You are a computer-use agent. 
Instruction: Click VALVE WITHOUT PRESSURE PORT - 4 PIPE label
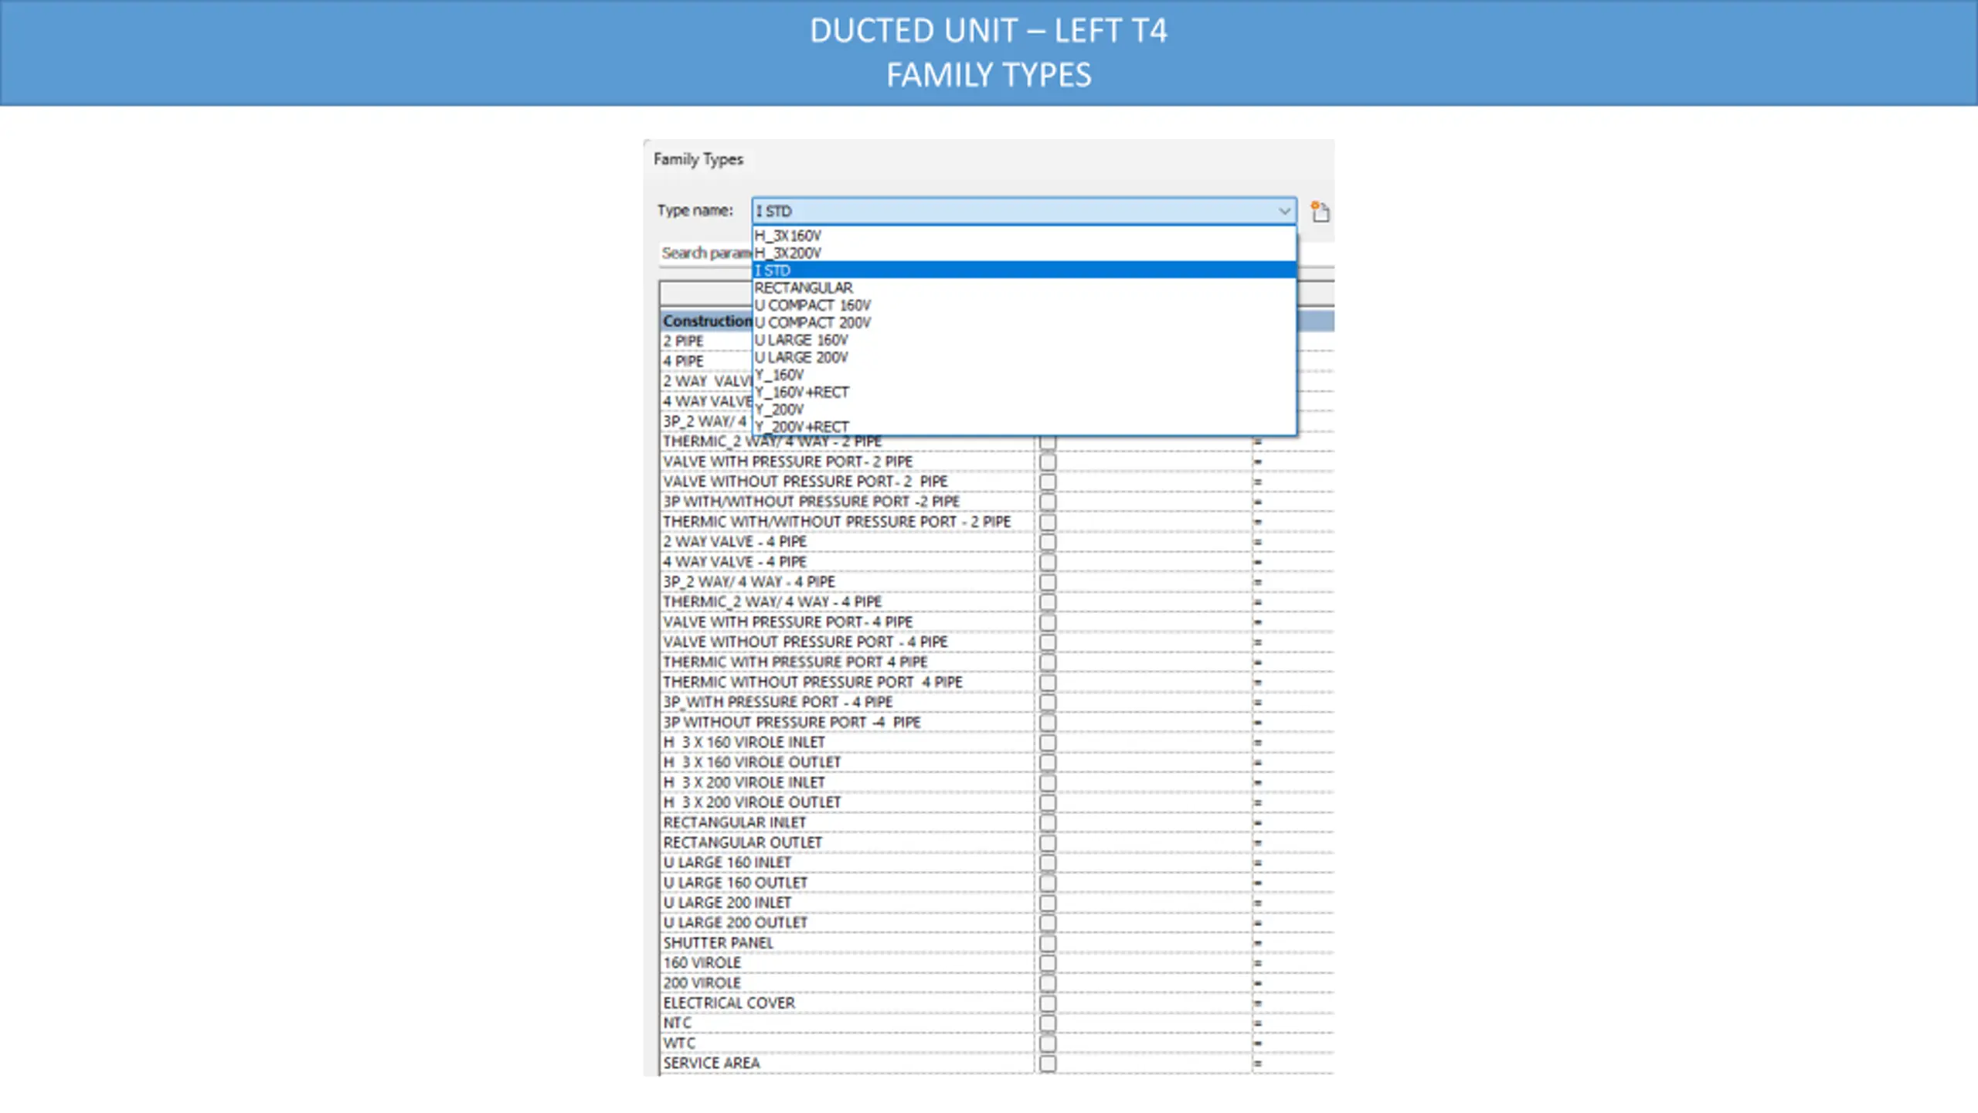(805, 642)
